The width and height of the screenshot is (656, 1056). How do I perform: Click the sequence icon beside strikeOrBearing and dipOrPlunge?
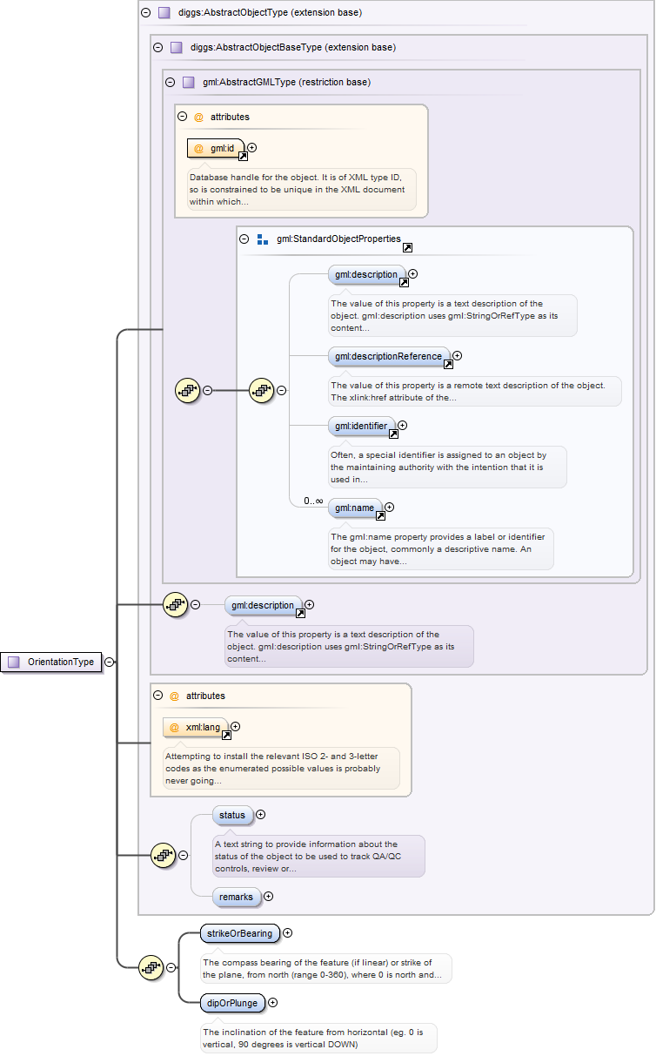tap(151, 966)
